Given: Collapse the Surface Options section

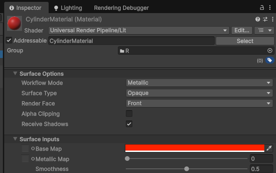Looking at the screenshot, I should (x=15, y=73).
